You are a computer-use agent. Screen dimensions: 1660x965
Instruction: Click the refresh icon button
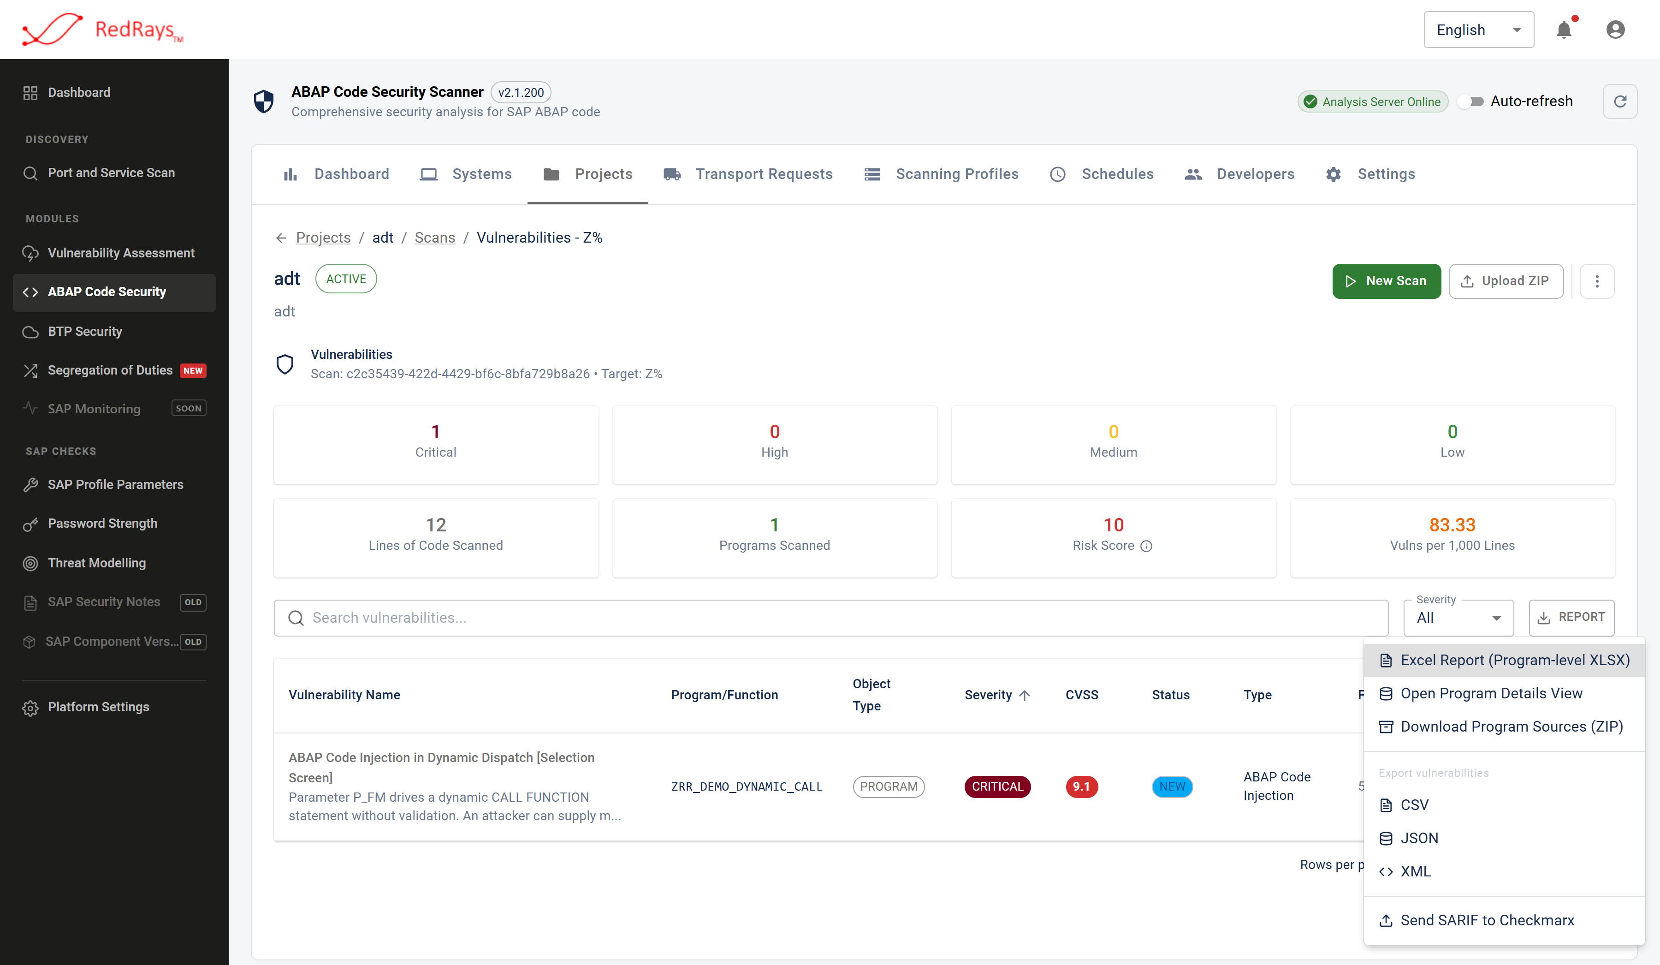pyautogui.click(x=1620, y=101)
